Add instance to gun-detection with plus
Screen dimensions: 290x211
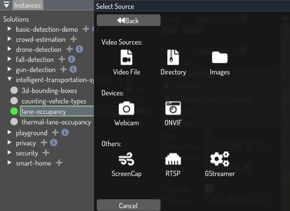(63, 69)
